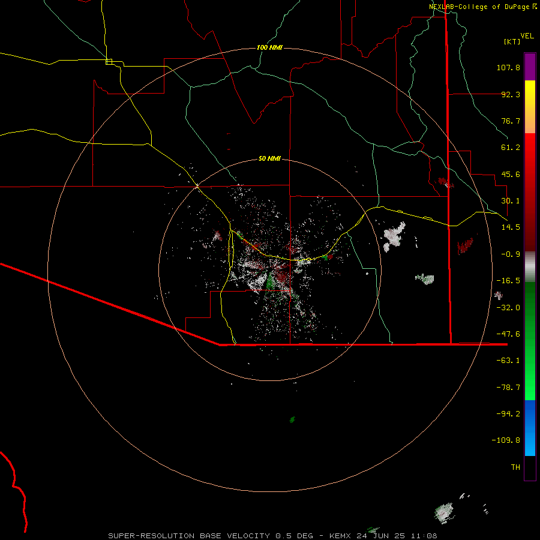Click the -63.1 velocity scale value
This screenshot has height=540, width=540.
click(508, 361)
